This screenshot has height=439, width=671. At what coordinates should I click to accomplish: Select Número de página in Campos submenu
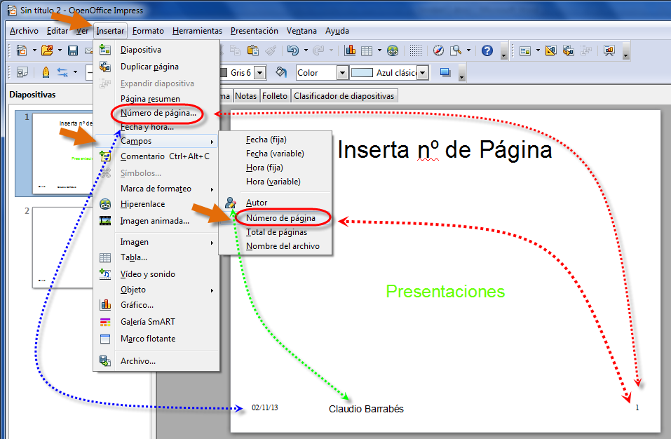point(280,218)
